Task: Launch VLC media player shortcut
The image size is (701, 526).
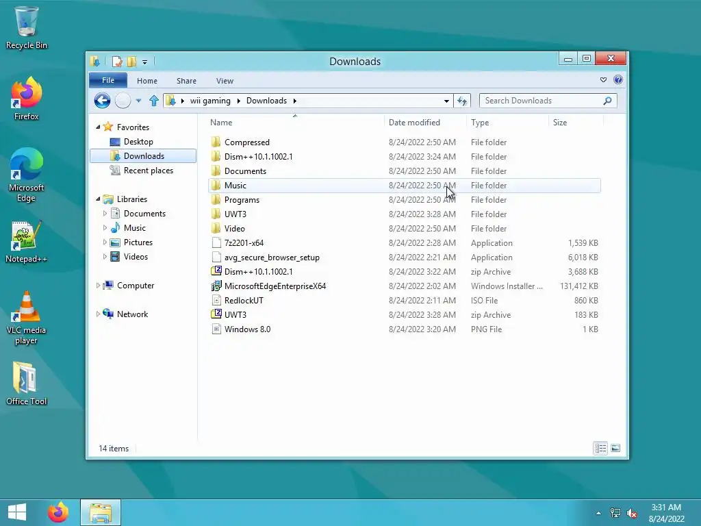Action: tap(27, 318)
